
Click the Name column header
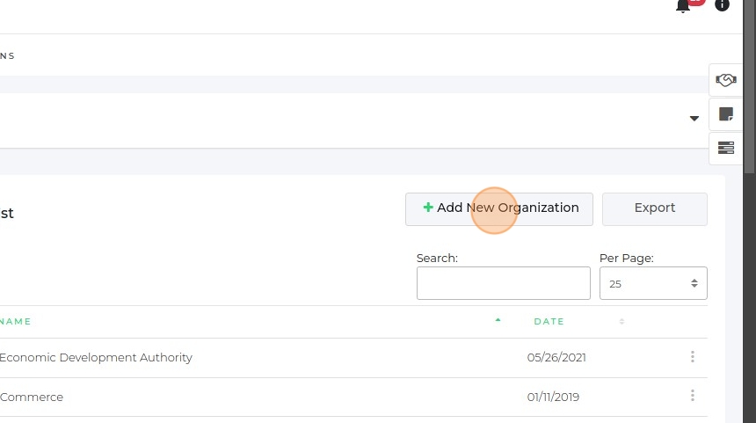pos(16,322)
